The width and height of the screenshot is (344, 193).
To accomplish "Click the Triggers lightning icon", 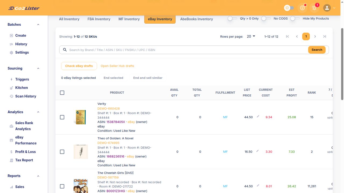I will click(11, 79).
